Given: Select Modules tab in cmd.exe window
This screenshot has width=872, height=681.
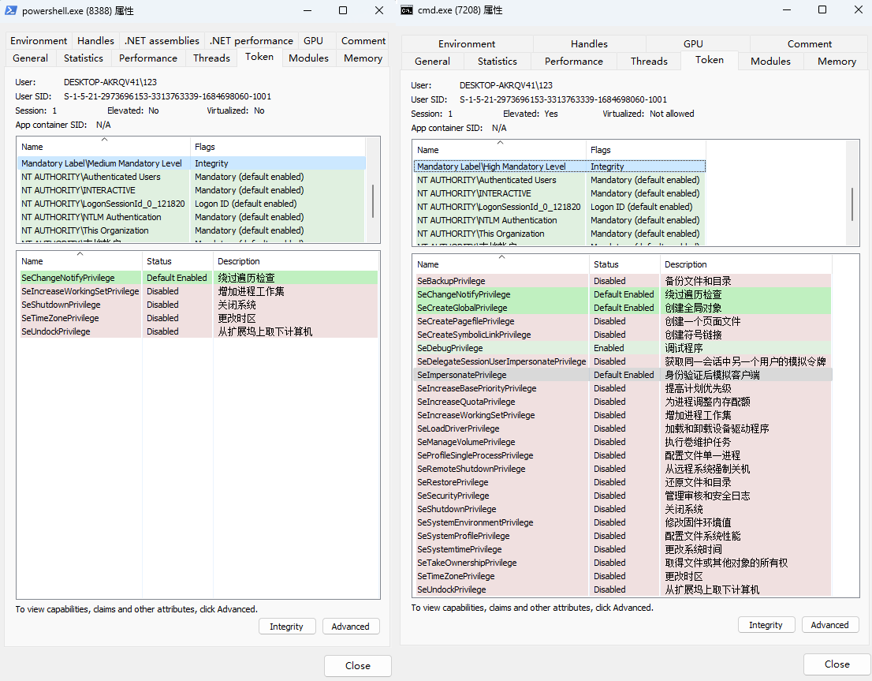Looking at the screenshot, I should click(x=770, y=62).
